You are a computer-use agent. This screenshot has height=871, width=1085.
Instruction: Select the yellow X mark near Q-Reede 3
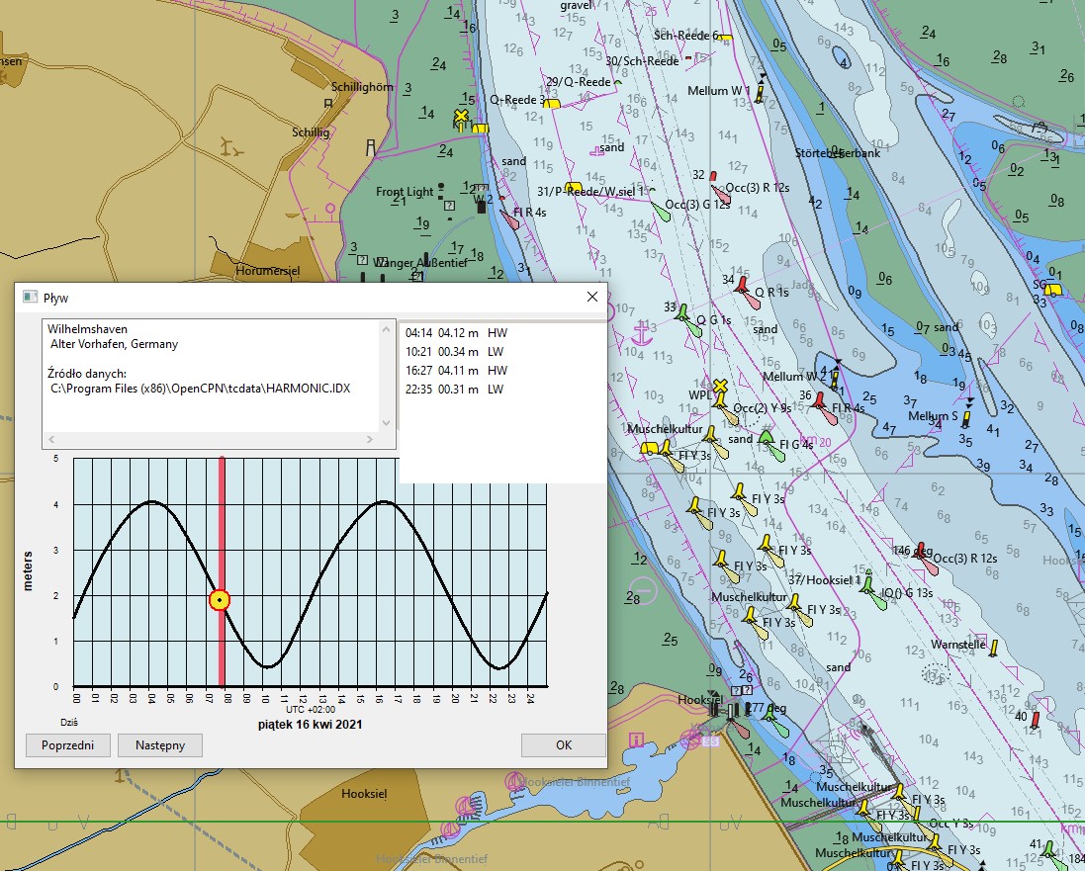click(462, 116)
